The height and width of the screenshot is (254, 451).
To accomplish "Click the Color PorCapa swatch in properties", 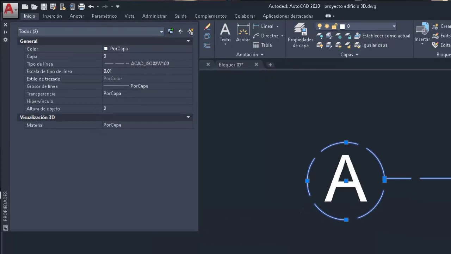I will pos(106,49).
